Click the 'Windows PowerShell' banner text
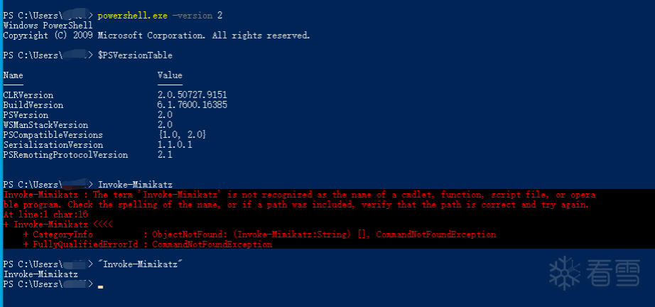This screenshot has height=307, width=655. point(48,25)
